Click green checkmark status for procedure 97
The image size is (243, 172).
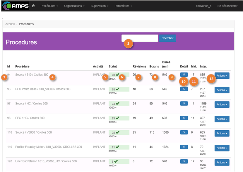point(117,104)
